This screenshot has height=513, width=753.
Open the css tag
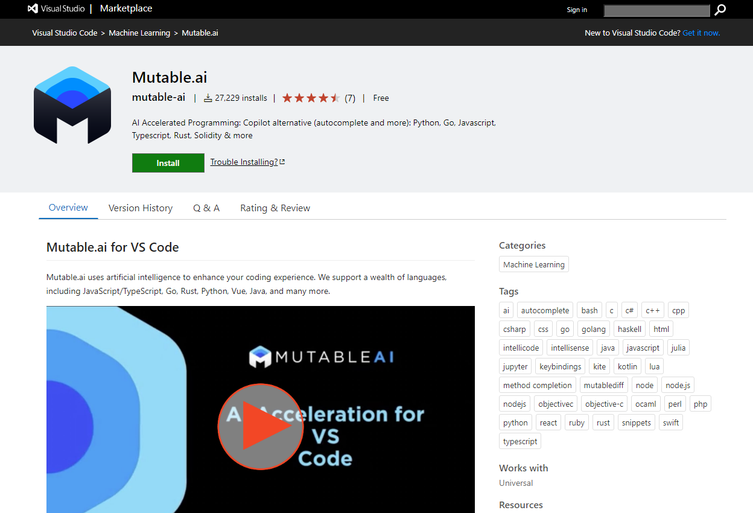(x=543, y=329)
